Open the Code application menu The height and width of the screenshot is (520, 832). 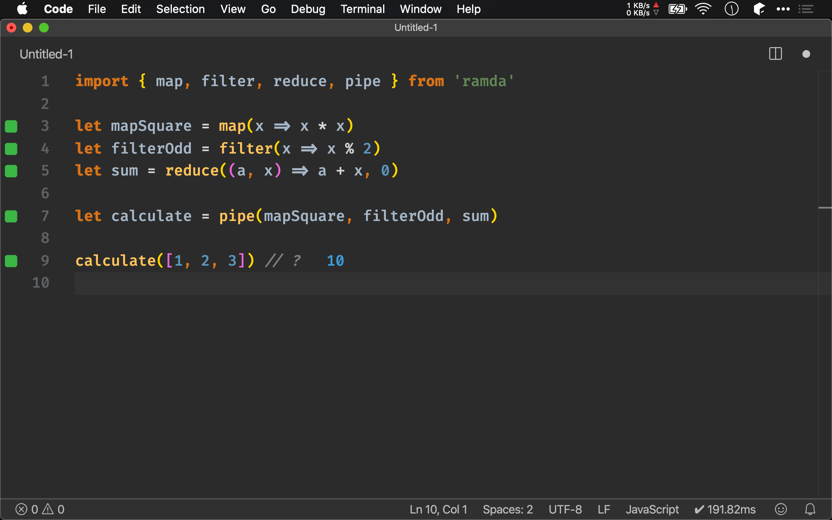pyautogui.click(x=58, y=9)
